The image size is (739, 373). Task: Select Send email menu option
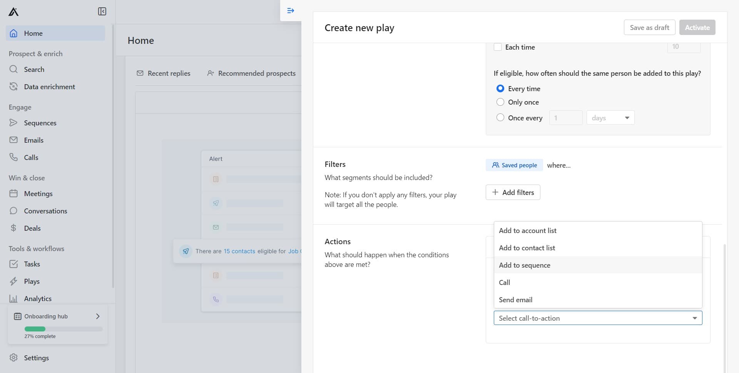point(515,300)
